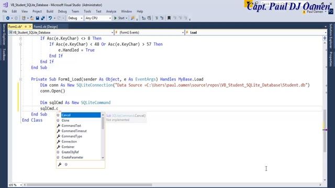Filter IntelliSense by methods cube icon
The image size is (335, 188).
pyautogui.click(x=66, y=164)
